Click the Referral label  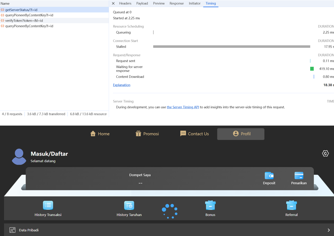291,215
